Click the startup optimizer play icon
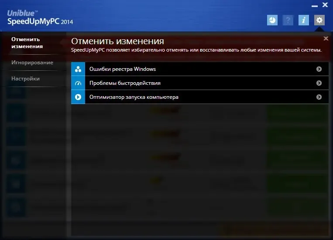Screen dimensions: 333x240 tap(78, 97)
